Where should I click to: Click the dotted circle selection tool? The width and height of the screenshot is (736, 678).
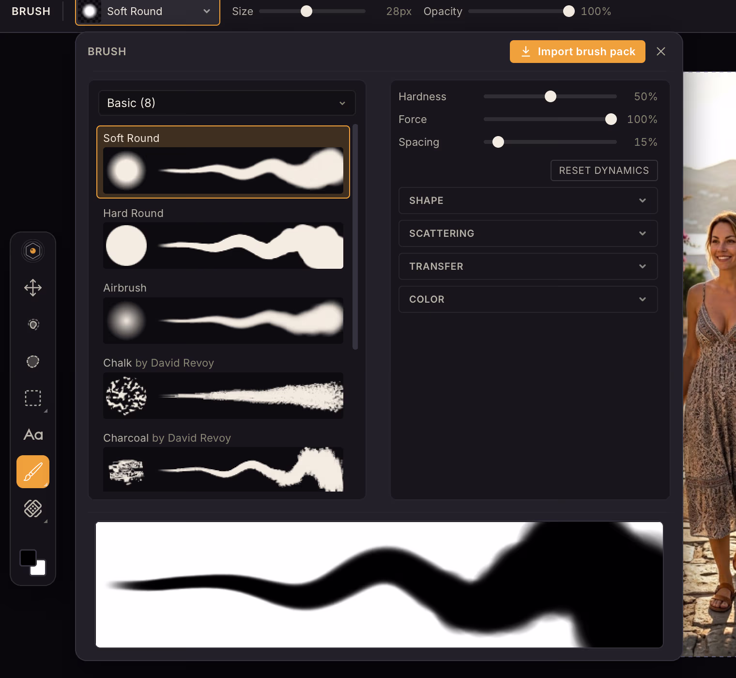coord(33,361)
